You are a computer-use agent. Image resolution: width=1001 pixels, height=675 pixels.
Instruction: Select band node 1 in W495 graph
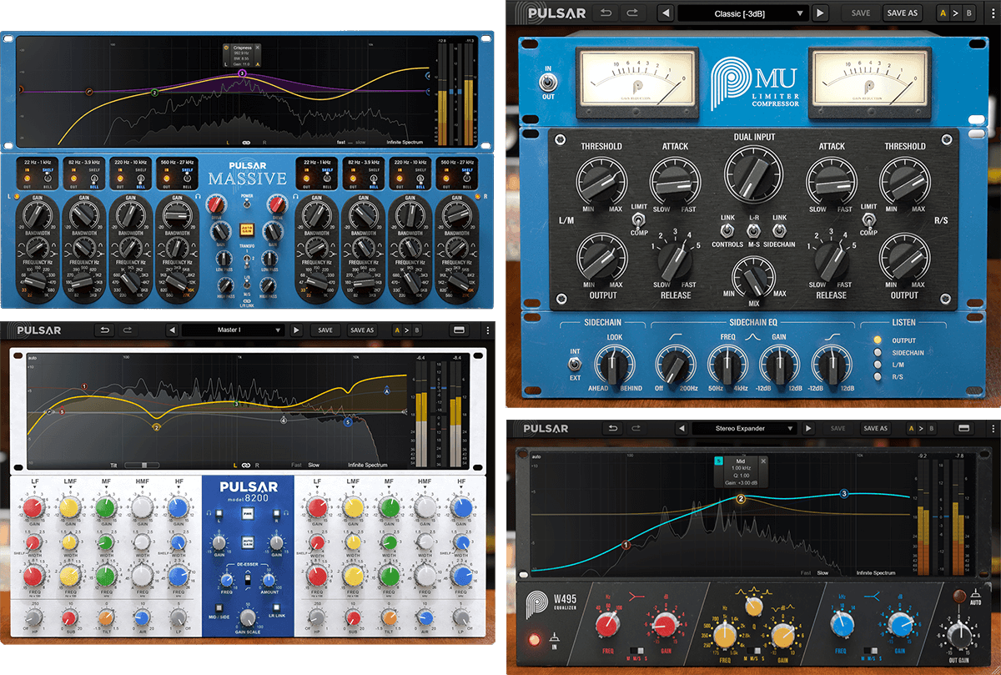[x=626, y=545]
